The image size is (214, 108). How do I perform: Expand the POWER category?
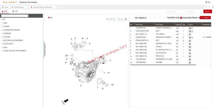[x=2, y=27]
